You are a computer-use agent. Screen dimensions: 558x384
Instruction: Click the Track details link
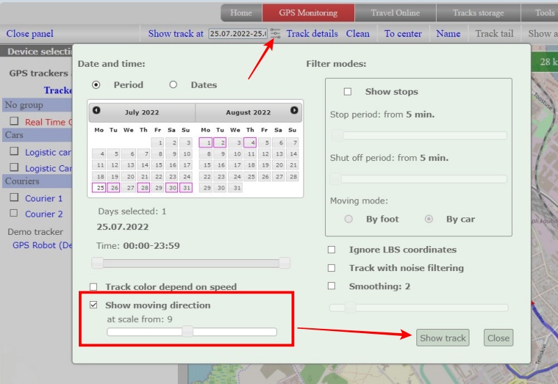click(x=312, y=33)
